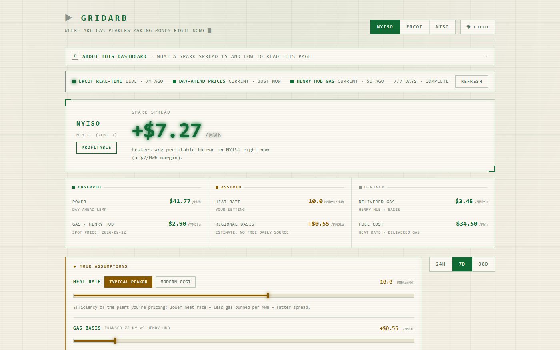Click the Spot Price, 2026-09-22 caption
This screenshot has width=560, height=350.
click(99, 232)
